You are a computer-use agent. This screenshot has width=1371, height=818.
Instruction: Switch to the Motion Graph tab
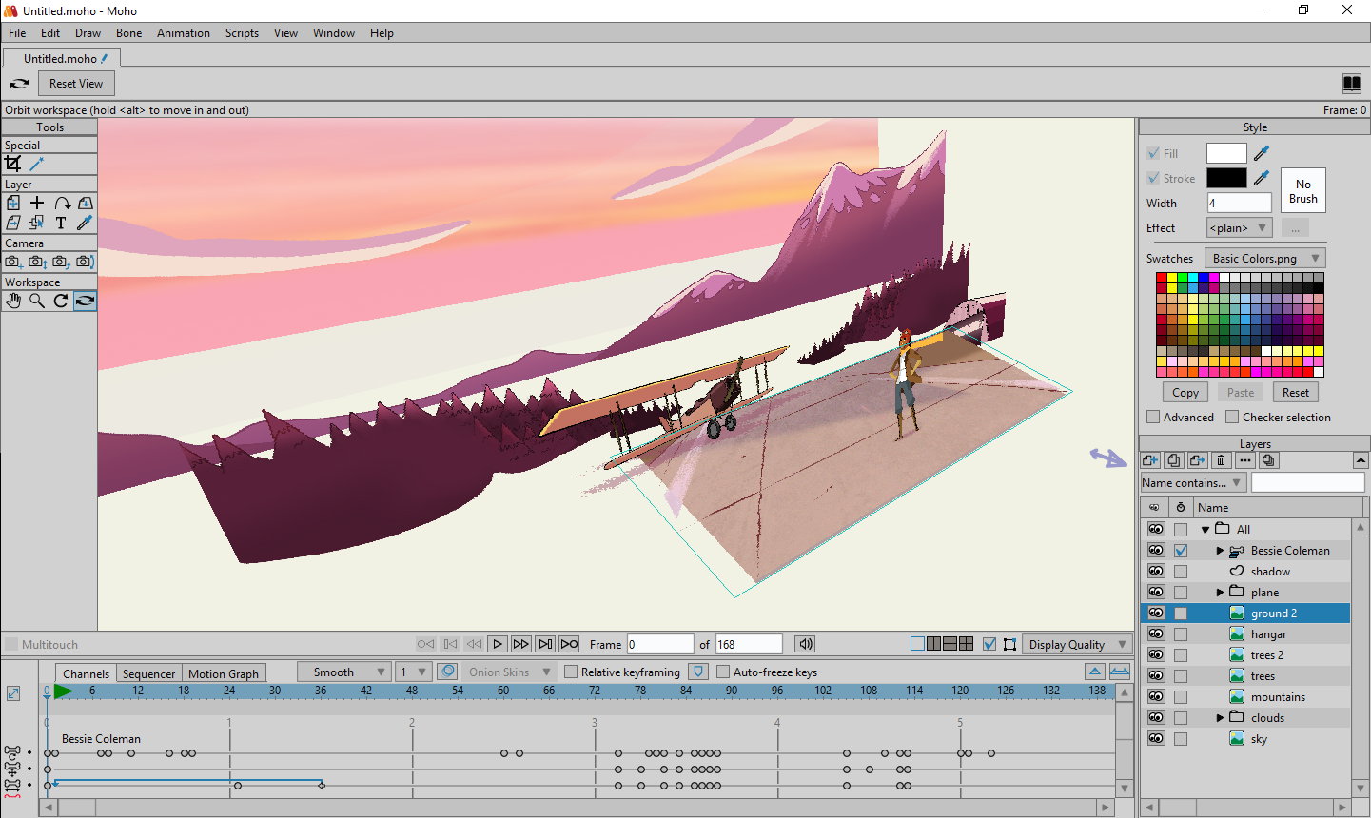(224, 672)
